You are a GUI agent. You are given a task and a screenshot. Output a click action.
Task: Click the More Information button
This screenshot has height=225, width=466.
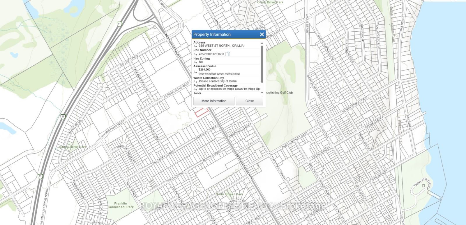pos(214,101)
